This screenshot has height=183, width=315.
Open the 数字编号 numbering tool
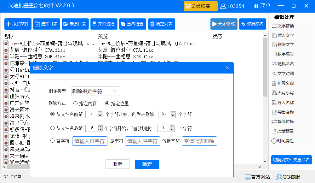pos(283,54)
